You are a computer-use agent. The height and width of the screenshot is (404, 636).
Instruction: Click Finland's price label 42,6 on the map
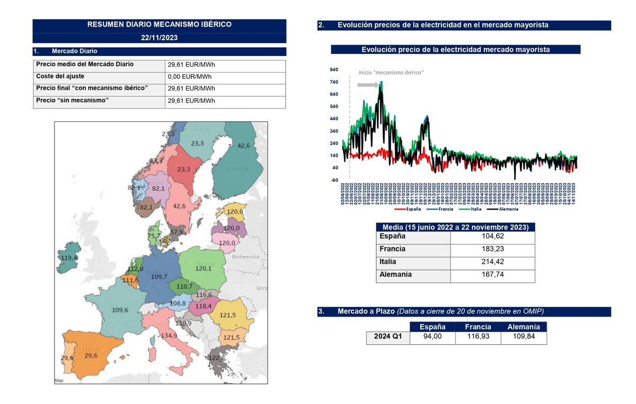pyautogui.click(x=244, y=146)
